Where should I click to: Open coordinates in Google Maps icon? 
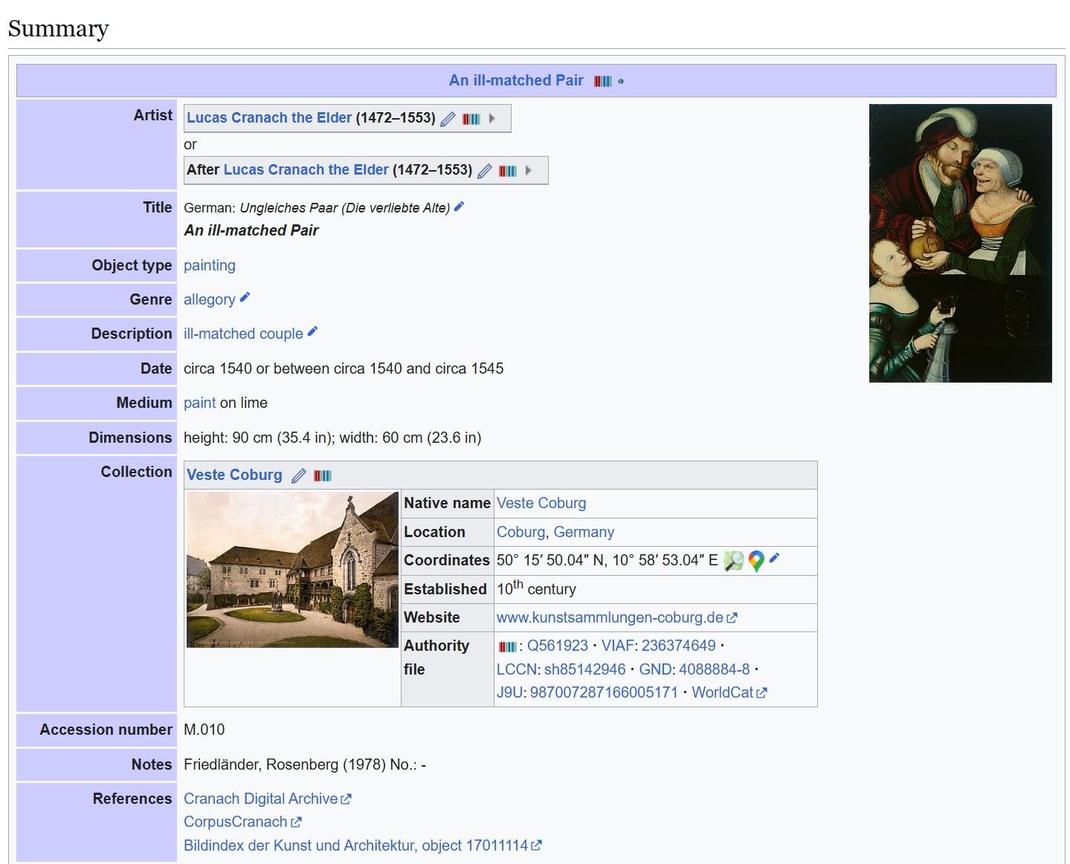pyautogui.click(x=756, y=561)
